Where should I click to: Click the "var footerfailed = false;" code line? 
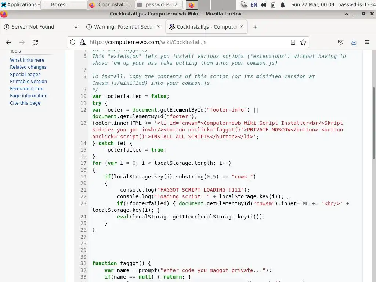click(x=131, y=96)
